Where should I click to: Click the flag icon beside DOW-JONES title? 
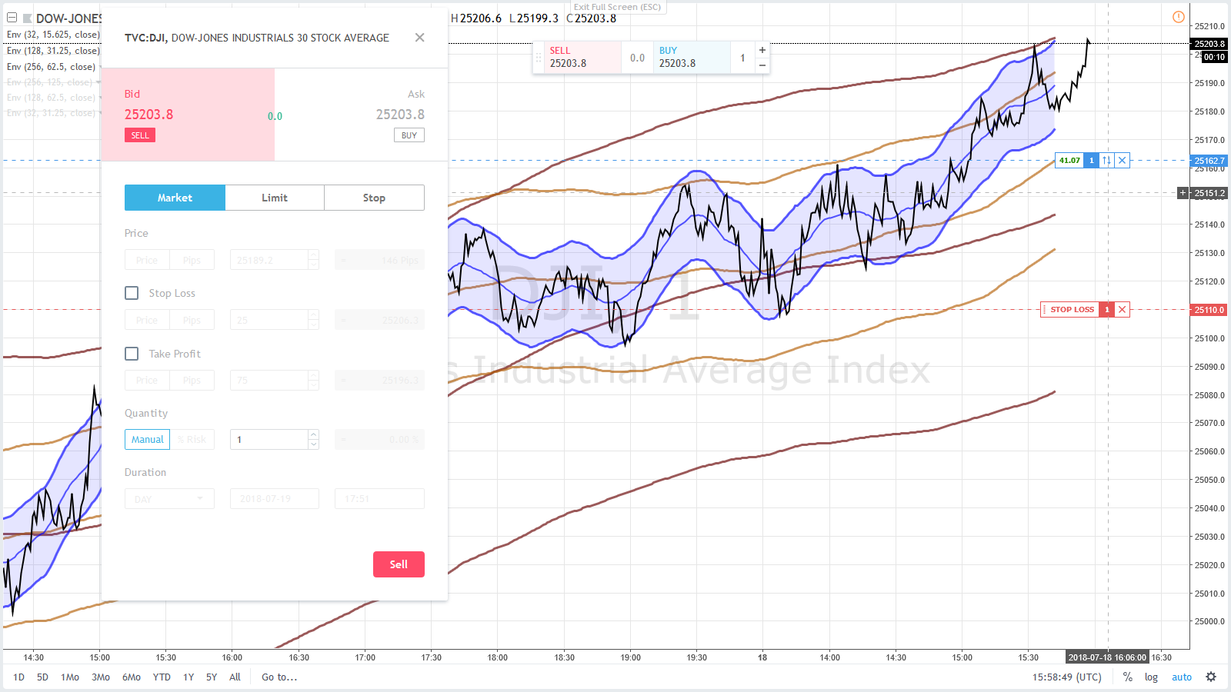pos(27,18)
